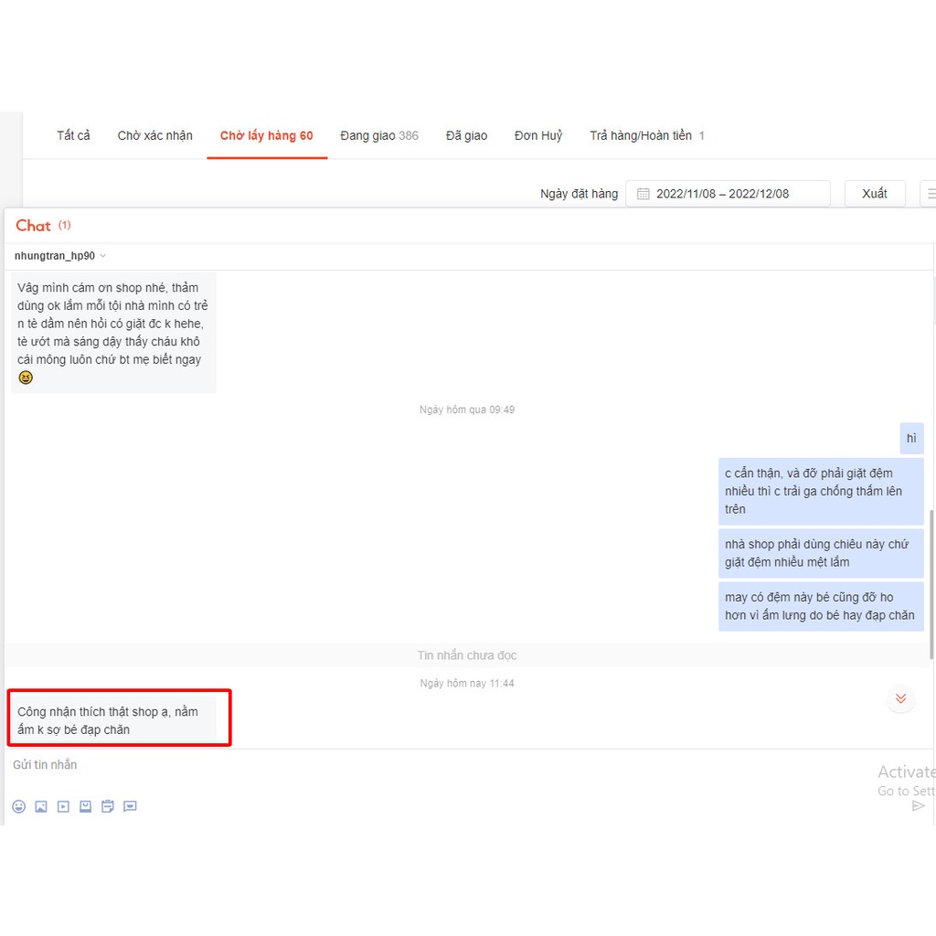Select message 'c cẩn thận, và đỡ phải giặt đệm'
The image size is (936, 936).
(821, 491)
